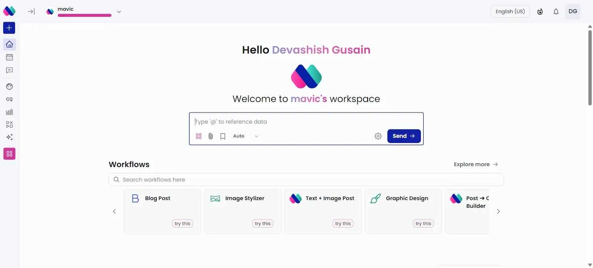593x268 pixels.
Task: Open the mavic workspace switcher dropdown
Action: point(119,11)
